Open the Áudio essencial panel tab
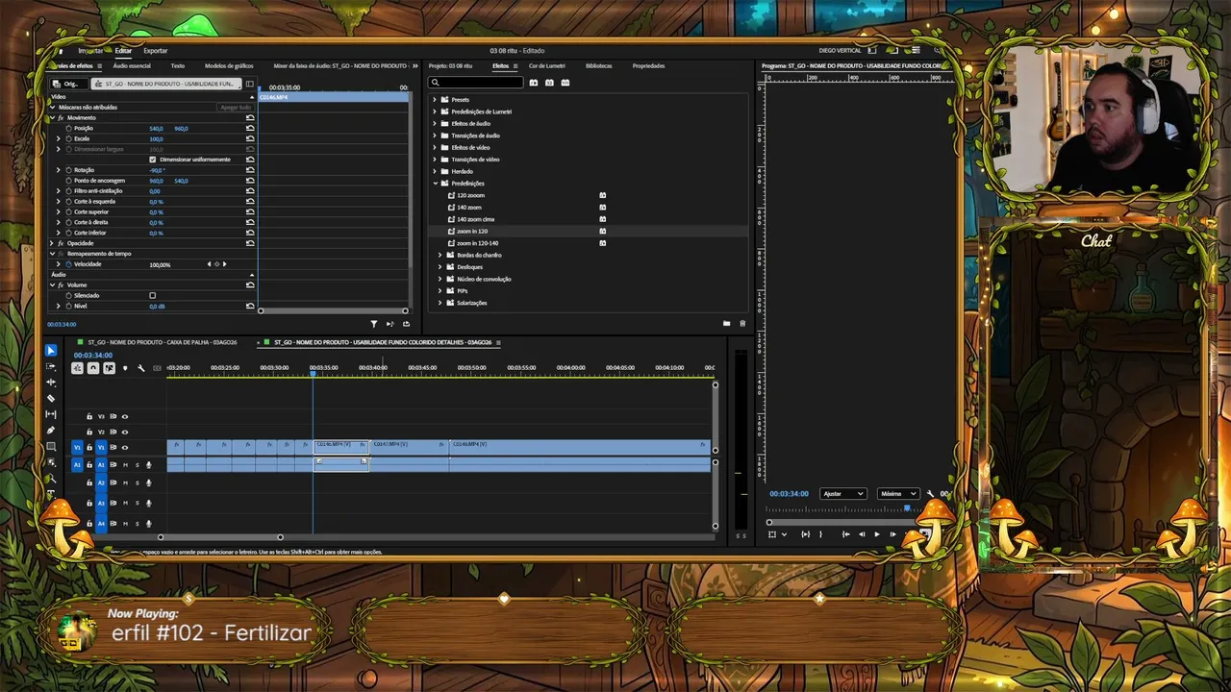The height and width of the screenshot is (692, 1231). (132, 66)
